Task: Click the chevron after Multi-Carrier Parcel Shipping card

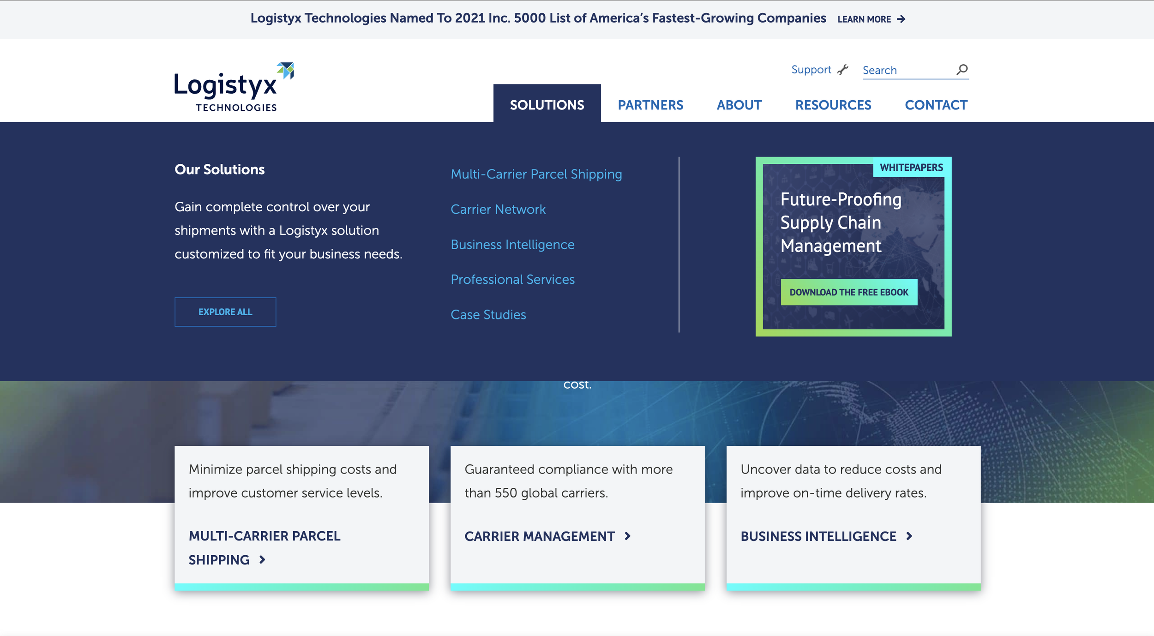Action: [x=262, y=560]
